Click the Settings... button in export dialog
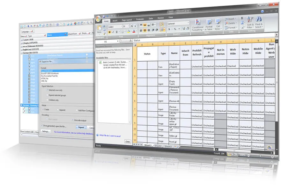This screenshot has width=281, height=185. tap(46, 131)
